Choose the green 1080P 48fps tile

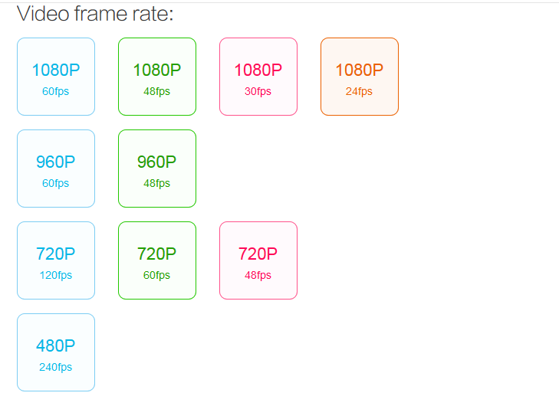coord(157,77)
